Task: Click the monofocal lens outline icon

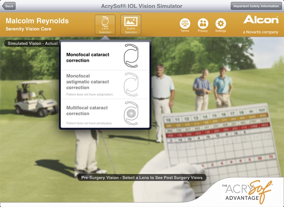Action: click(x=131, y=56)
